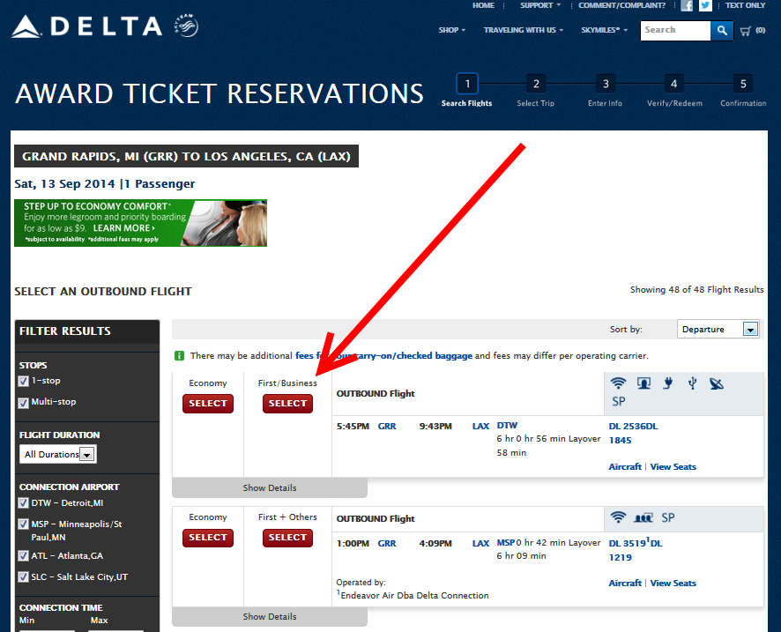781x632 pixels.
Task: Toggle the Multi-stop filter checkbox
Action: coord(24,403)
